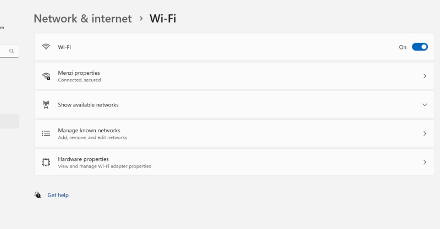Viewport: 440px width, 229px height.
Task: Click the available networks antenna icon
Action: pos(46,105)
